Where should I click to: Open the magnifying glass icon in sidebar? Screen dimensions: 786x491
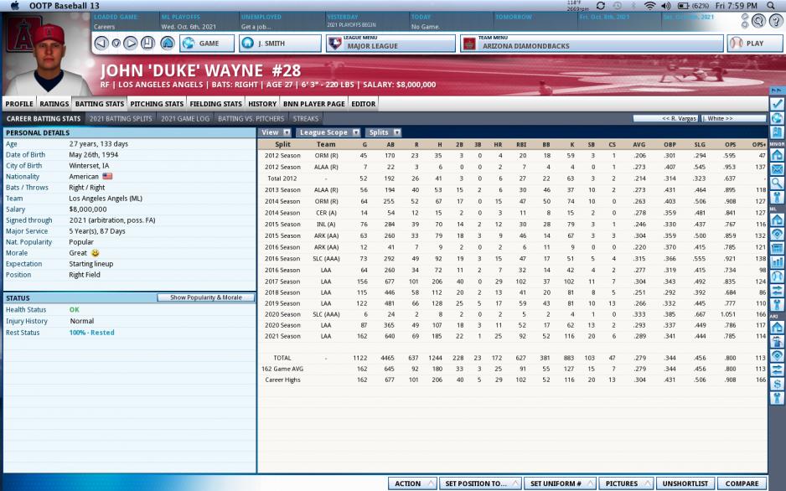coord(777,183)
